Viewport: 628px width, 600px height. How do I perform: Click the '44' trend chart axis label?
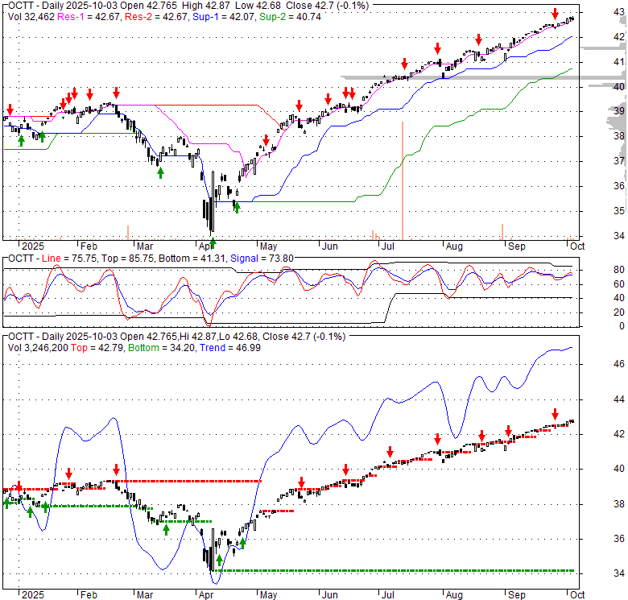pos(619,399)
